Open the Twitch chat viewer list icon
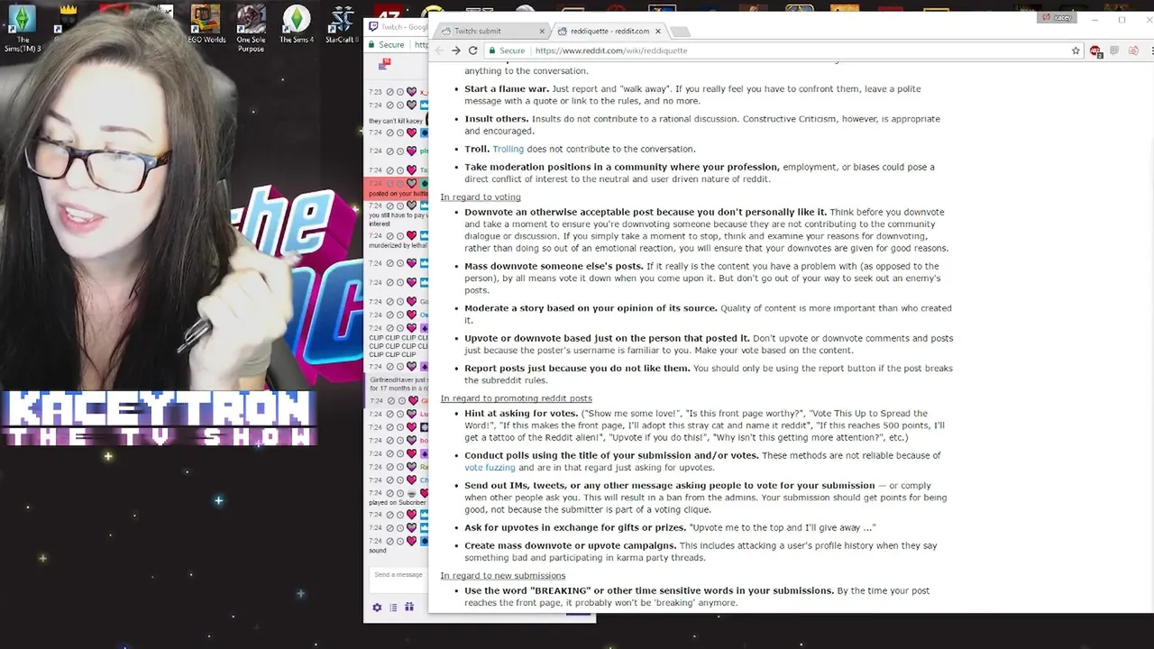The width and height of the screenshot is (1154, 649). (x=393, y=608)
